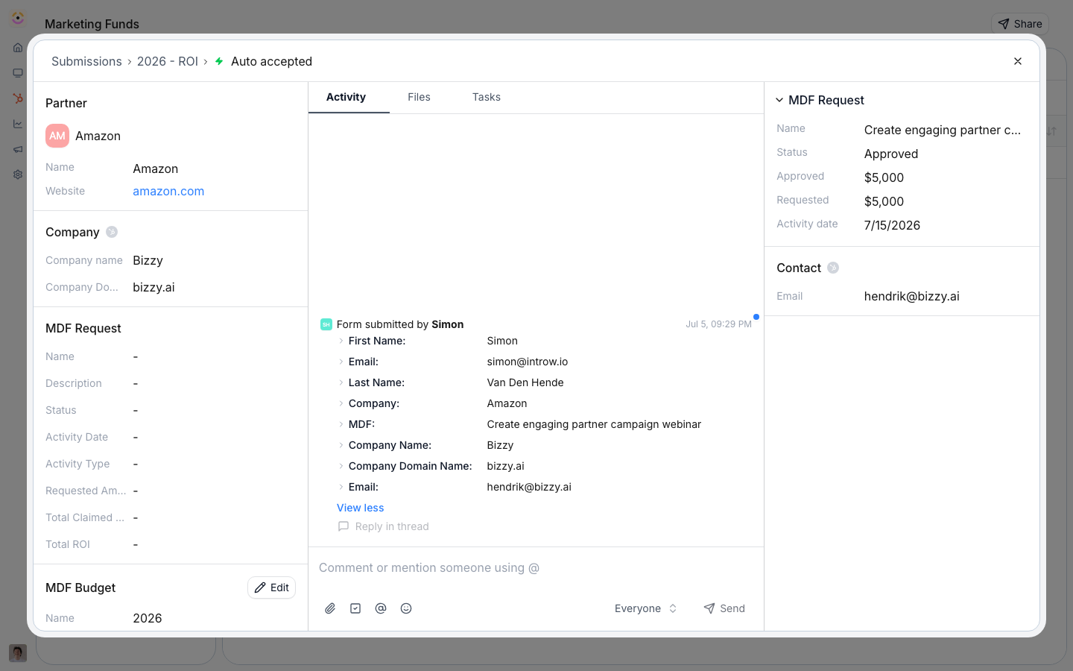Open the HubSpot icon in the sidebar

pos(18,98)
